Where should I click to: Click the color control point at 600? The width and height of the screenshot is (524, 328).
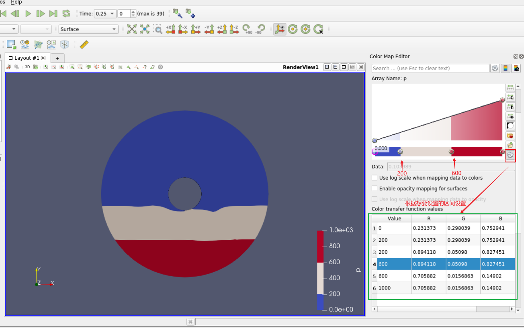[x=451, y=152]
